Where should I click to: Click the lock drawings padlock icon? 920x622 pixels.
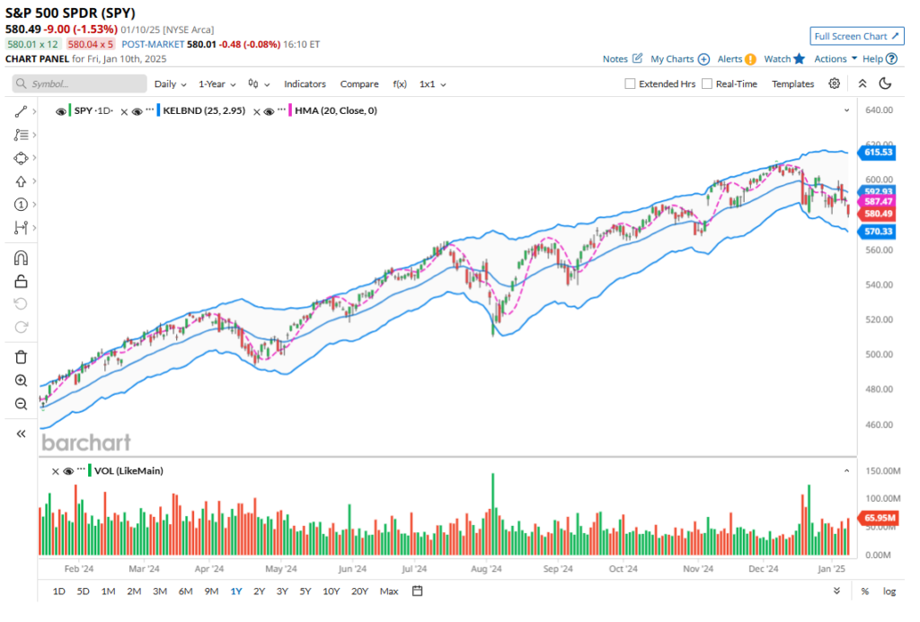[x=22, y=282]
